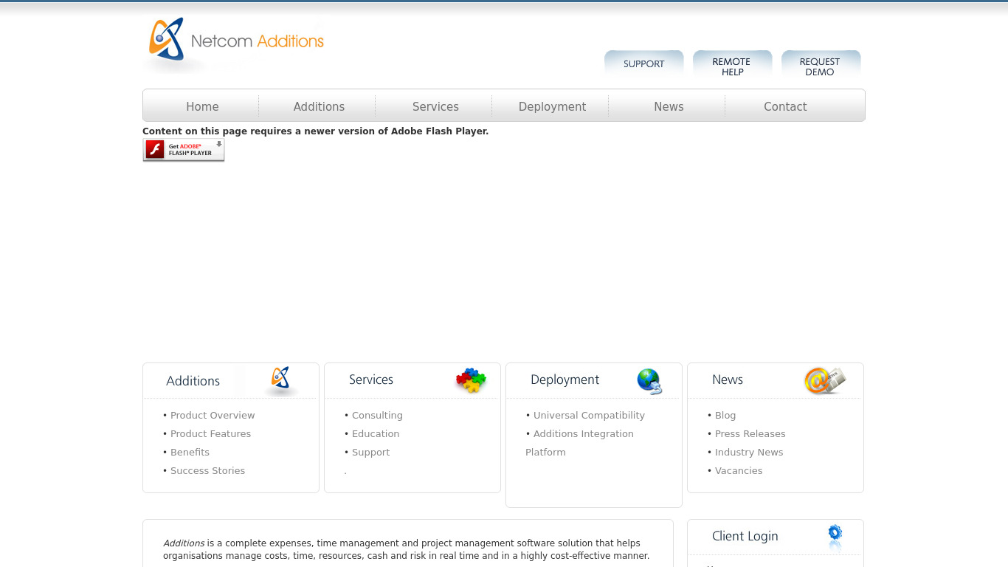The width and height of the screenshot is (1008, 567).
Task: Open the Home menu item
Action: tap(202, 106)
